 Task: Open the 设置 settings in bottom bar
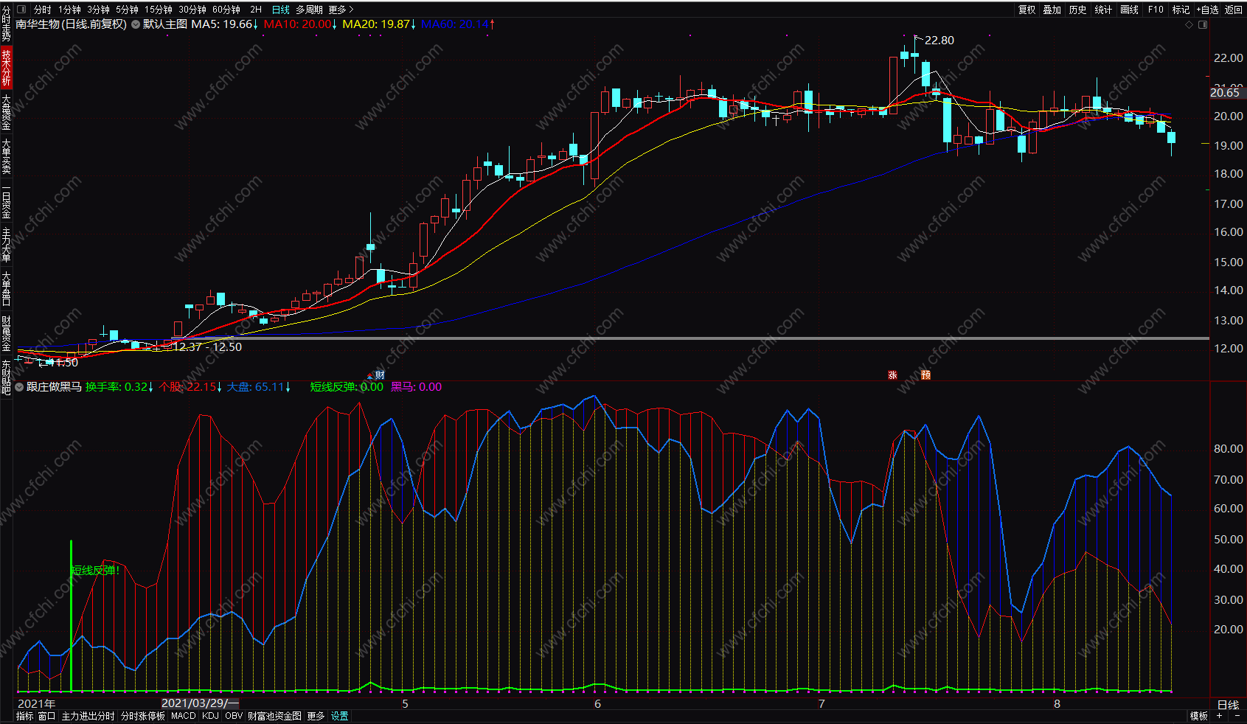pos(340,716)
